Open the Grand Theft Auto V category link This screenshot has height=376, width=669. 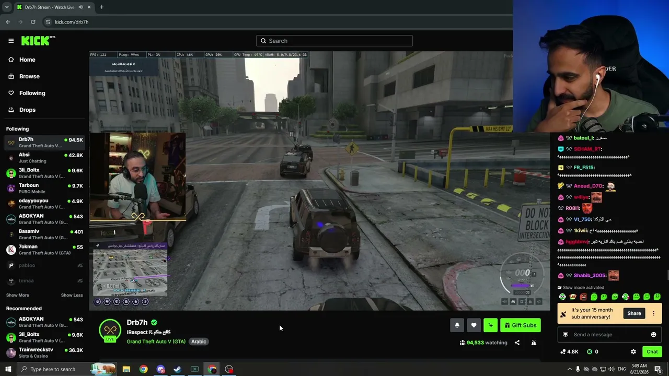tap(156, 342)
